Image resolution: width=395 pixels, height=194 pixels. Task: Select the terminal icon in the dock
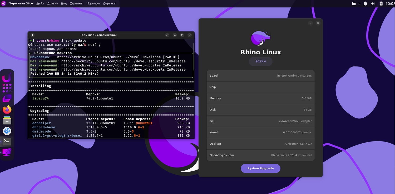(x=7, y=142)
